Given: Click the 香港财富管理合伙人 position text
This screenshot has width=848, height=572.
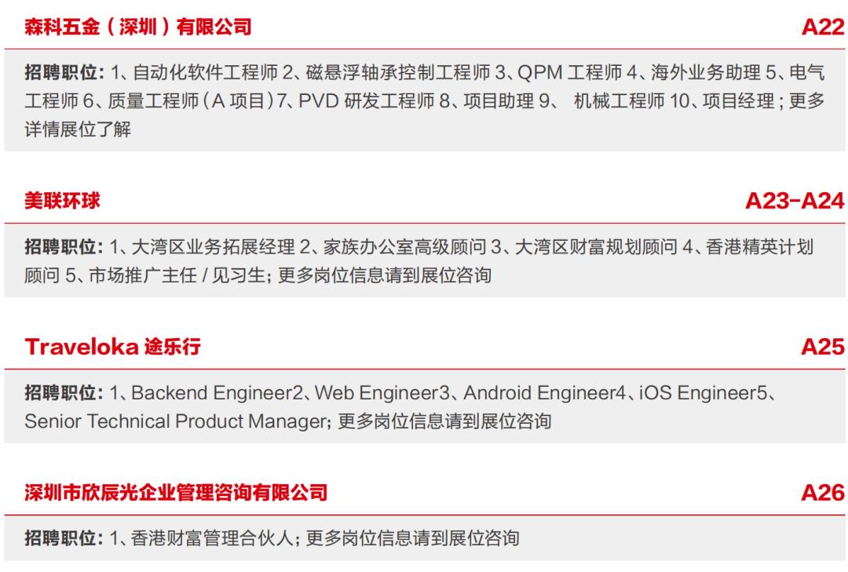Looking at the screenshot, I should click(212, 538).
